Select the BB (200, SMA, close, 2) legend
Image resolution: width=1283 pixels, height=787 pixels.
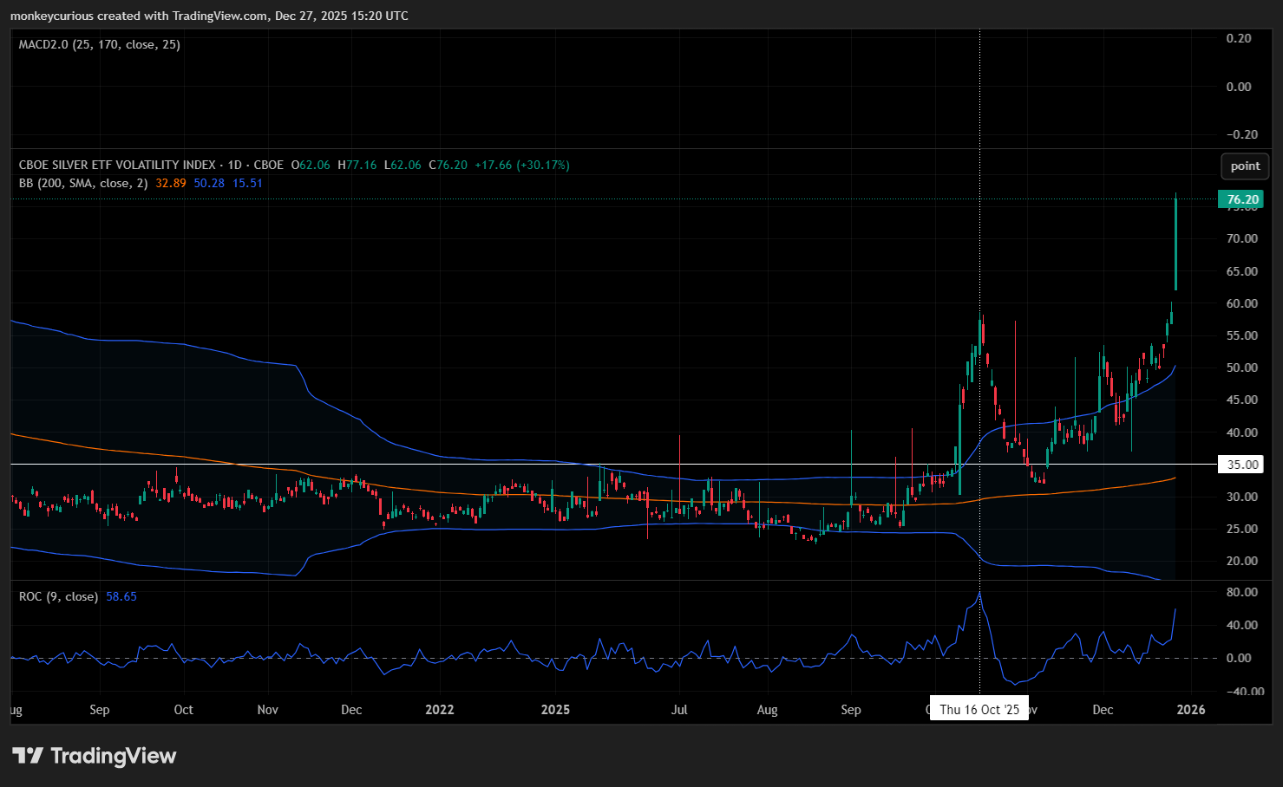(83, 183)
